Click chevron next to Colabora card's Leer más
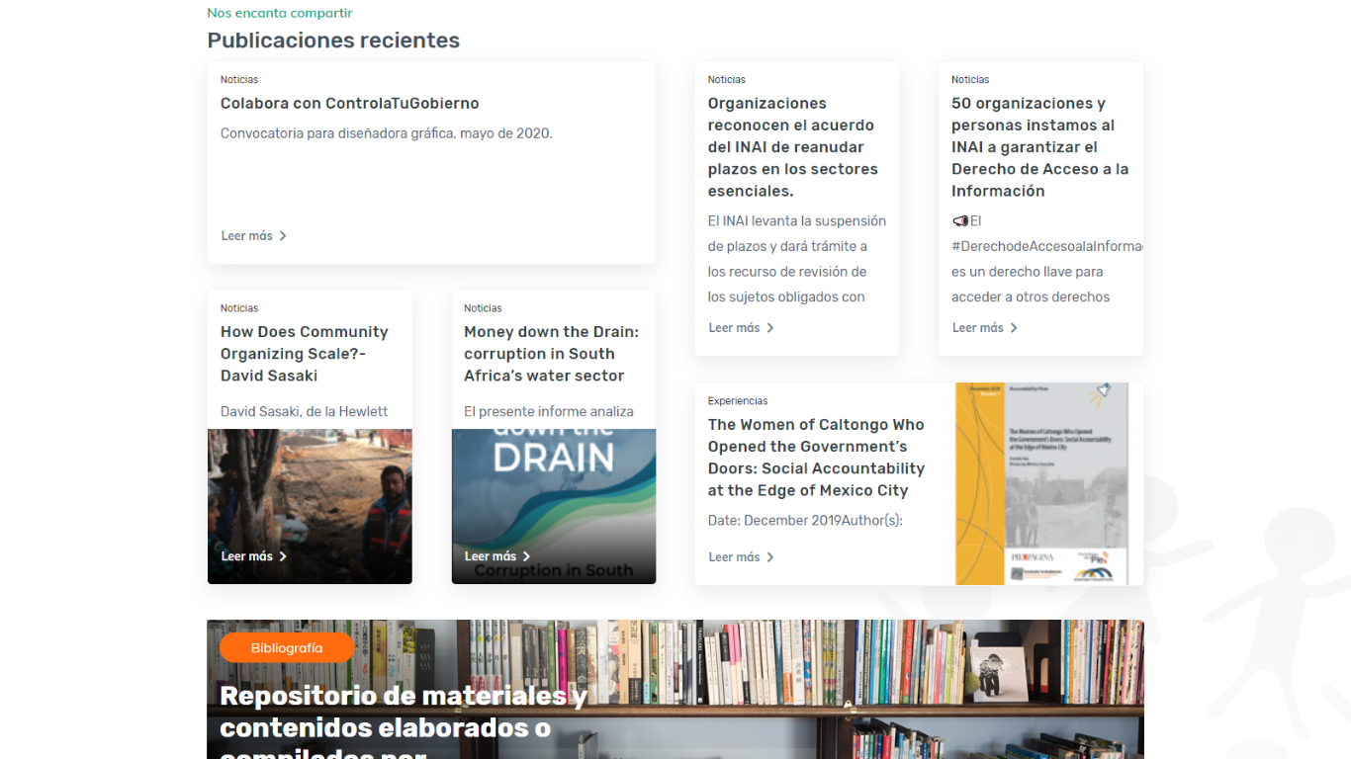This screenshot has width=1351, height=759. 283,236
